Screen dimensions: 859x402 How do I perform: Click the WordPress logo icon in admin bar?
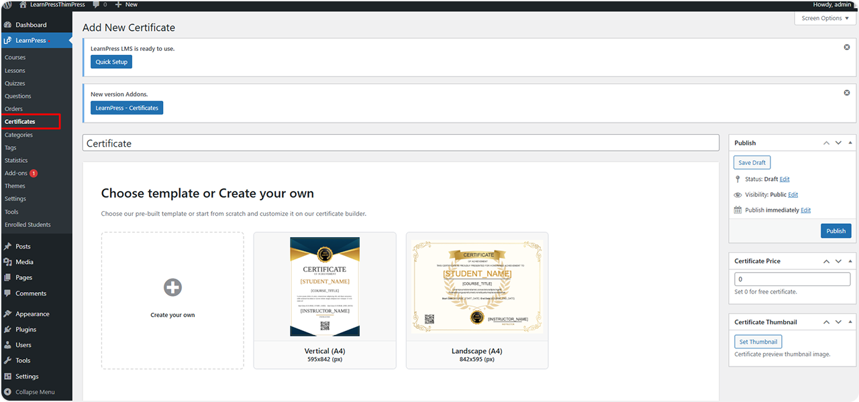coord(8,5)
